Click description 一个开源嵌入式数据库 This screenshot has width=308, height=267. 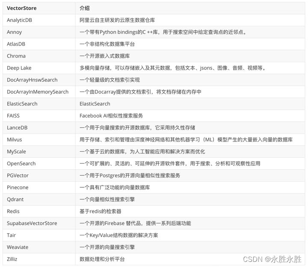click(105, 56)
